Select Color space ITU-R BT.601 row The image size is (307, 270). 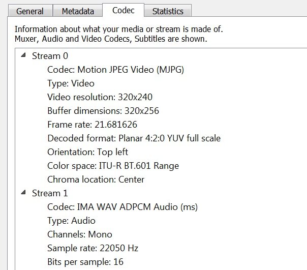[x=113, y=166]
